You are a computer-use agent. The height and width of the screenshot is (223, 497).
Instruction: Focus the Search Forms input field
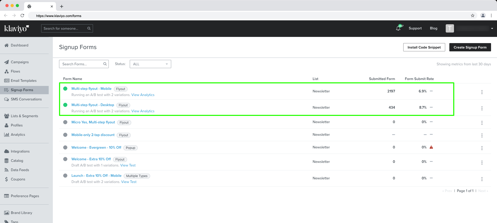pyautogui.click(x=84, y=64)
